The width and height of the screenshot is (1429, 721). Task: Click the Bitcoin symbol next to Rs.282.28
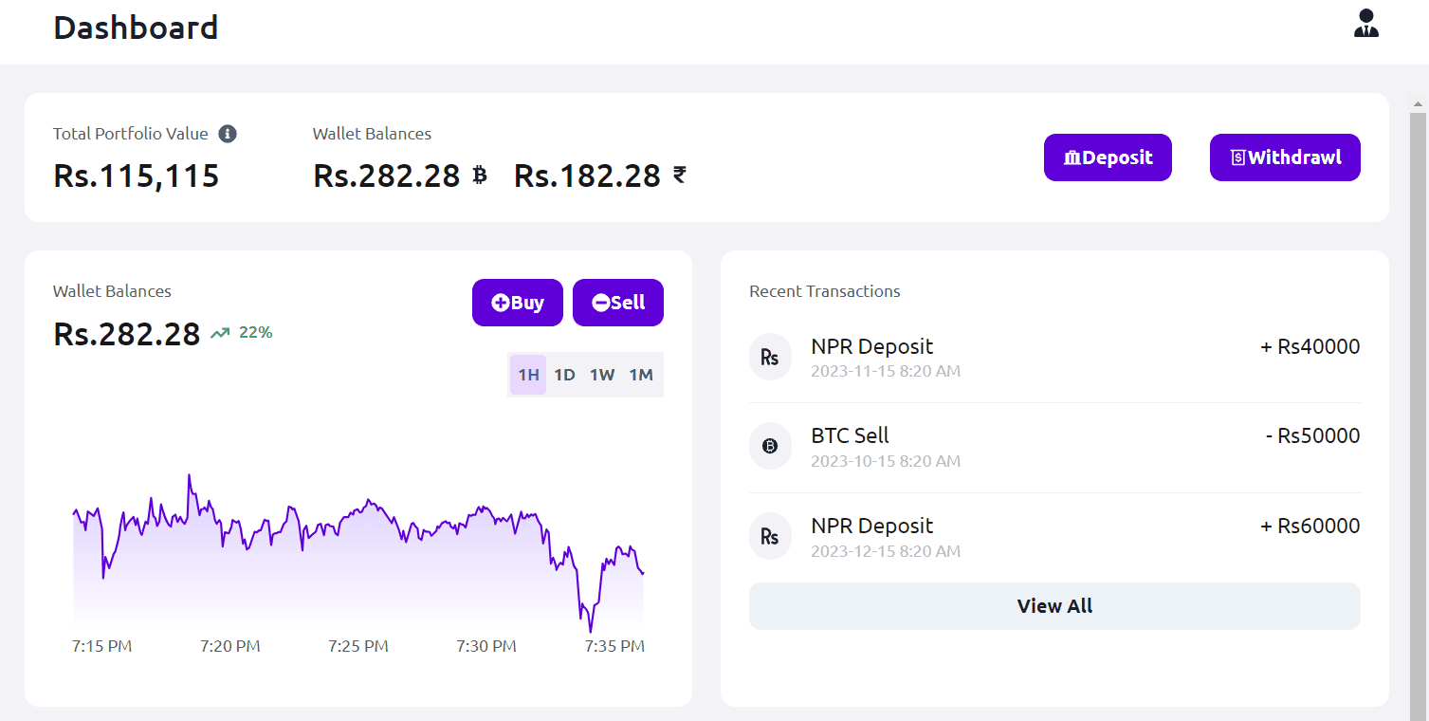[x=481, y=176]
